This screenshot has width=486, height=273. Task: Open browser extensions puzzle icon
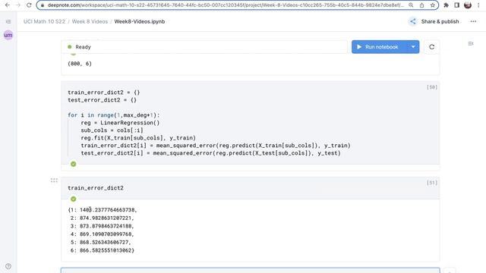(x=446, y=5)
